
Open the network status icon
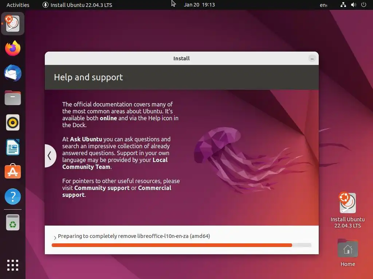[343, 5]
